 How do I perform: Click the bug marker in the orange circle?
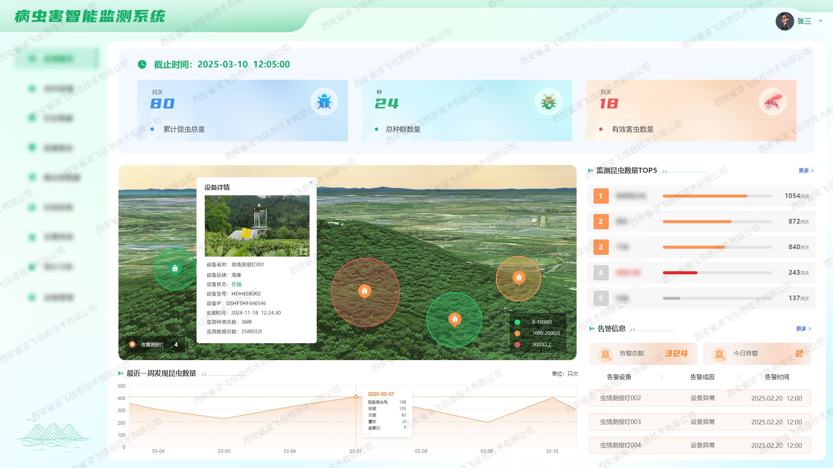(519, 277)
